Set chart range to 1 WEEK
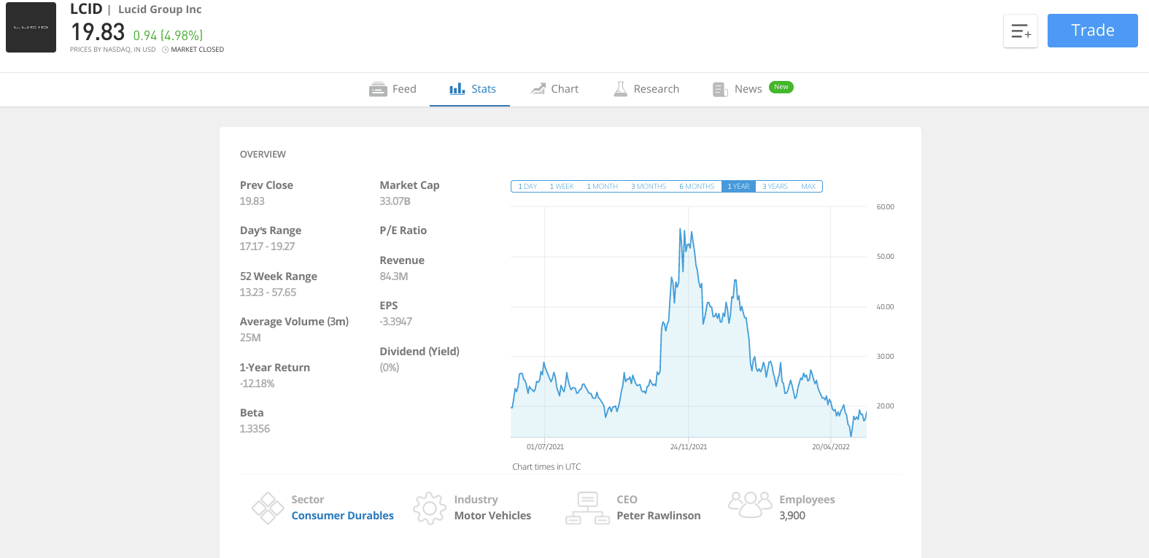The height and width of the screenshot is (558, 1149). [x=562, y=187]
